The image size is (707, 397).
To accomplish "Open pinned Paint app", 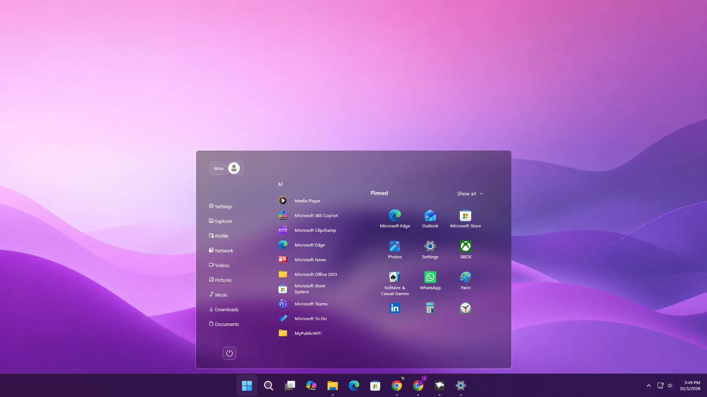I will click(x=465, y=280).
